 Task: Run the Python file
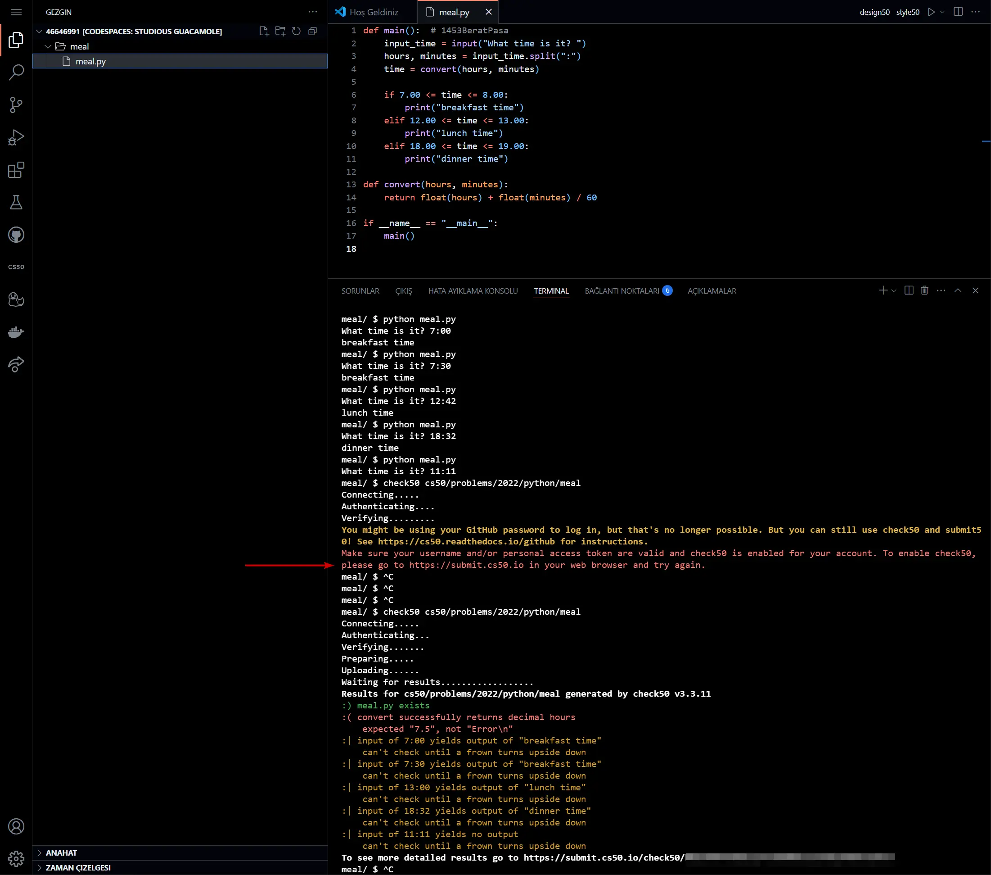tap(931, 12)
